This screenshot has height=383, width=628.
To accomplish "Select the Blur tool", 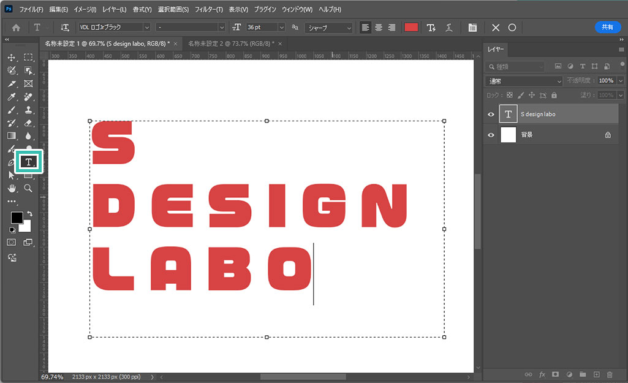I will (x=28, y=136).
